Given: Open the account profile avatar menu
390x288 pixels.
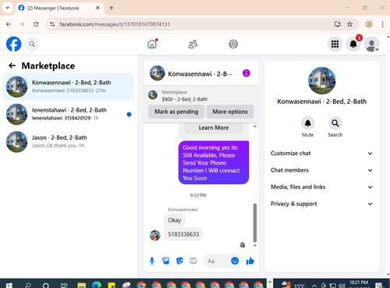Looking at the screenshot, I should click(371, 44).
